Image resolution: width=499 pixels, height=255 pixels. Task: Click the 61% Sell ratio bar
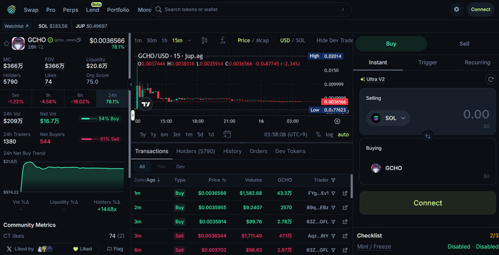(x=100, y=139)
